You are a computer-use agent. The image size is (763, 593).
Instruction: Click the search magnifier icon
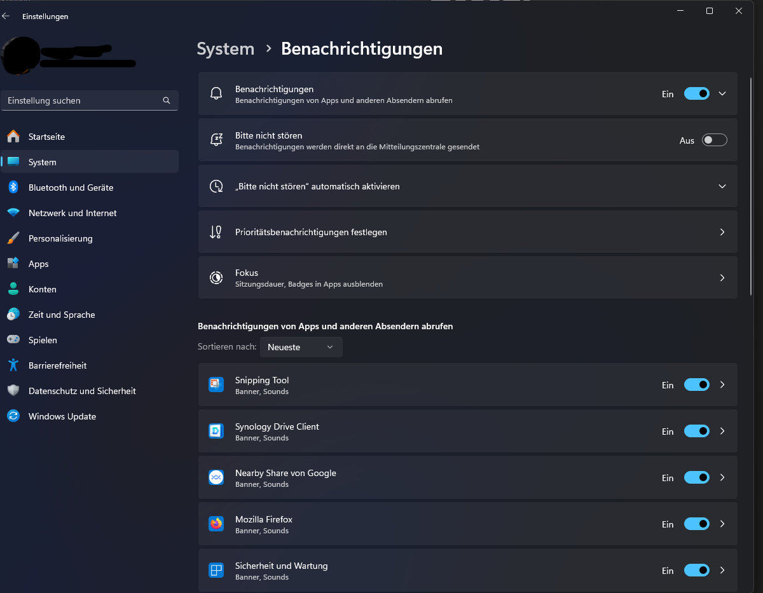(167, 100)
